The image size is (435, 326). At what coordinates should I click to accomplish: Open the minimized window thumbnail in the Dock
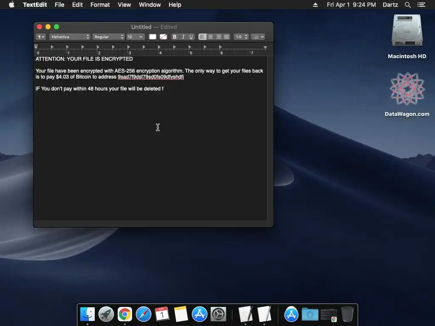(x=329, y=315)
